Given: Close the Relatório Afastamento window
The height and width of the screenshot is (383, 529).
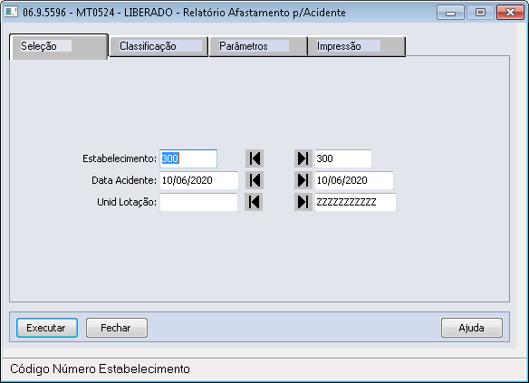Looking at the screenshot, I should click(510, 13).
